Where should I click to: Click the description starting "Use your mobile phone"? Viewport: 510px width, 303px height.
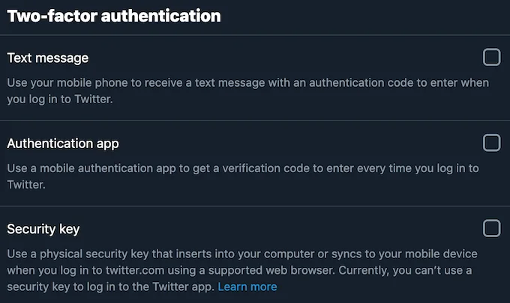point(247,91)
